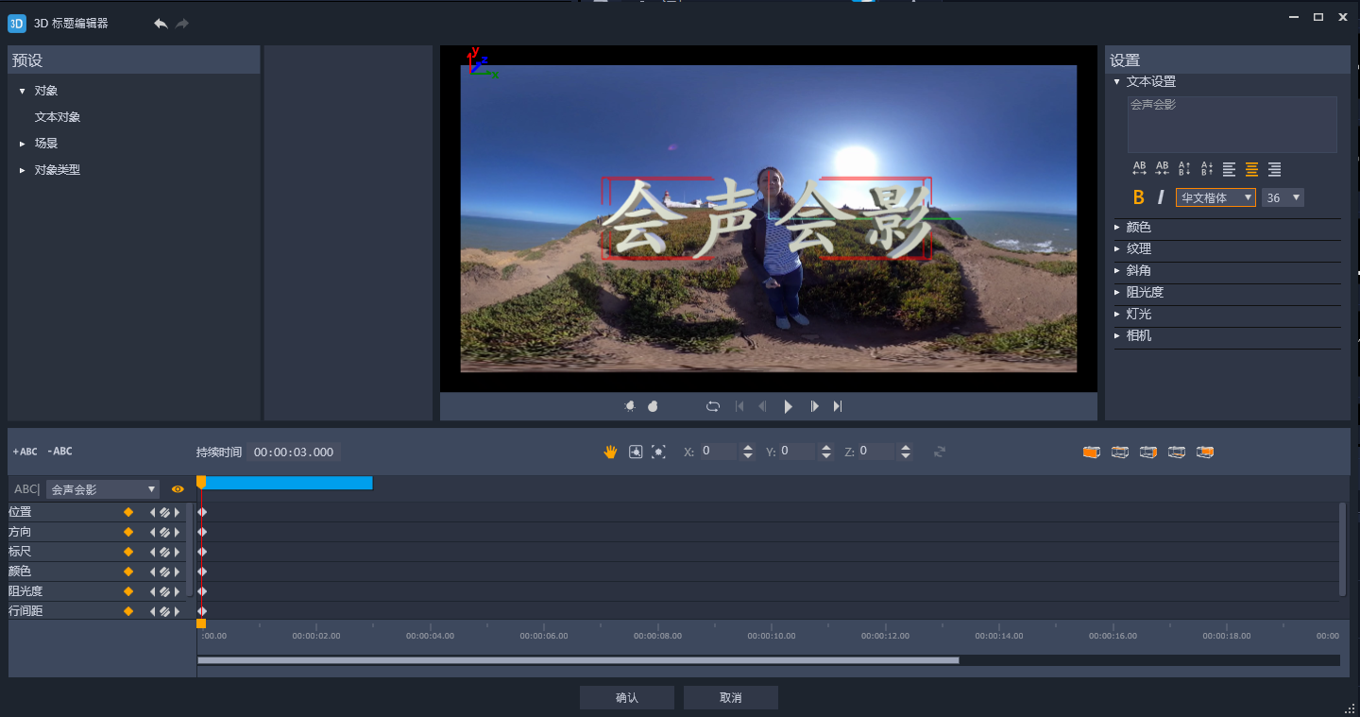Jump to the end of the preview
The height and width of the screenshot is (717, 1360).
[838, 406]
